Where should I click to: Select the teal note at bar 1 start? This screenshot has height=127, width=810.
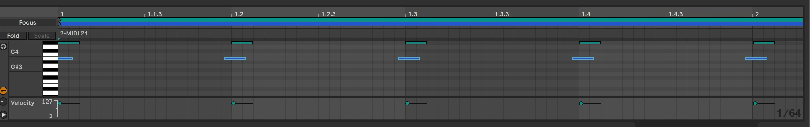point(69,43)
